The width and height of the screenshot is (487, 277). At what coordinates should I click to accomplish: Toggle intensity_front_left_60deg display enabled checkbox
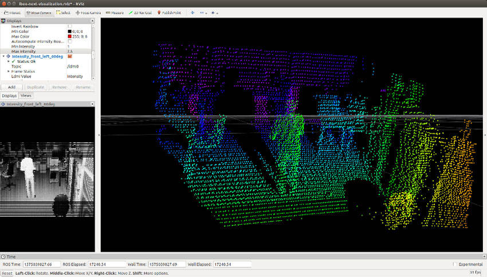pyautogui.click(x=70, y=56)
